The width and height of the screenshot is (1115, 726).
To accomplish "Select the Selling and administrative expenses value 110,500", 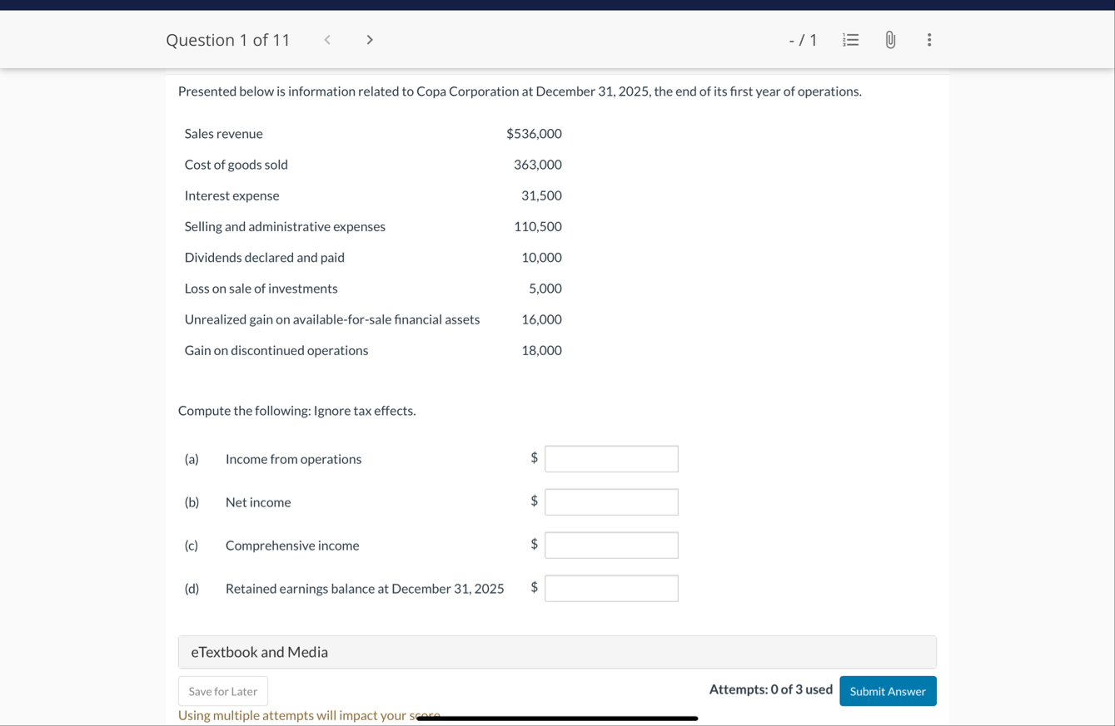I will [538, 226].
